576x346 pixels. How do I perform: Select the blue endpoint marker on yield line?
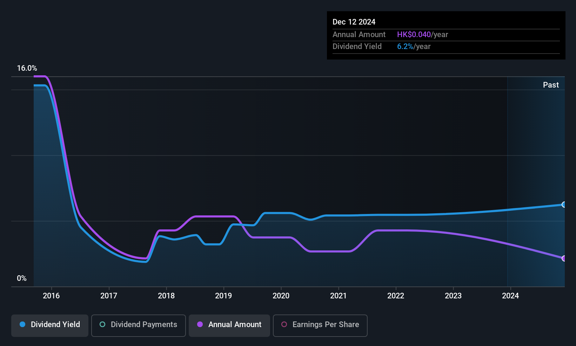(564, 205)
